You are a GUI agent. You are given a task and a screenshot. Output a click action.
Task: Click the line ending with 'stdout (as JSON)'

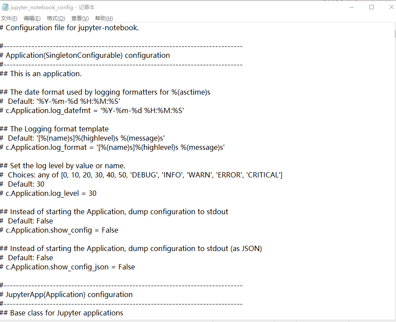coord(131,249)
